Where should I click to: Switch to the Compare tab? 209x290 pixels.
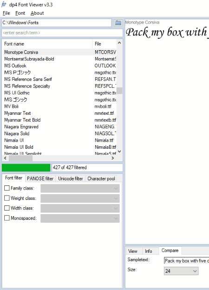170,250
